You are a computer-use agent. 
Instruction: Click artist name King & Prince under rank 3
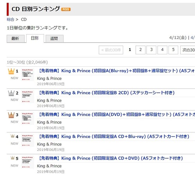[49, 122]
